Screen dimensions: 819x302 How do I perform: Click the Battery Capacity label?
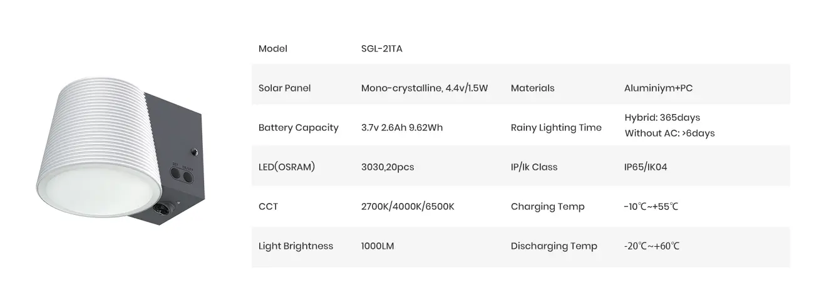[x=298, y=128]
